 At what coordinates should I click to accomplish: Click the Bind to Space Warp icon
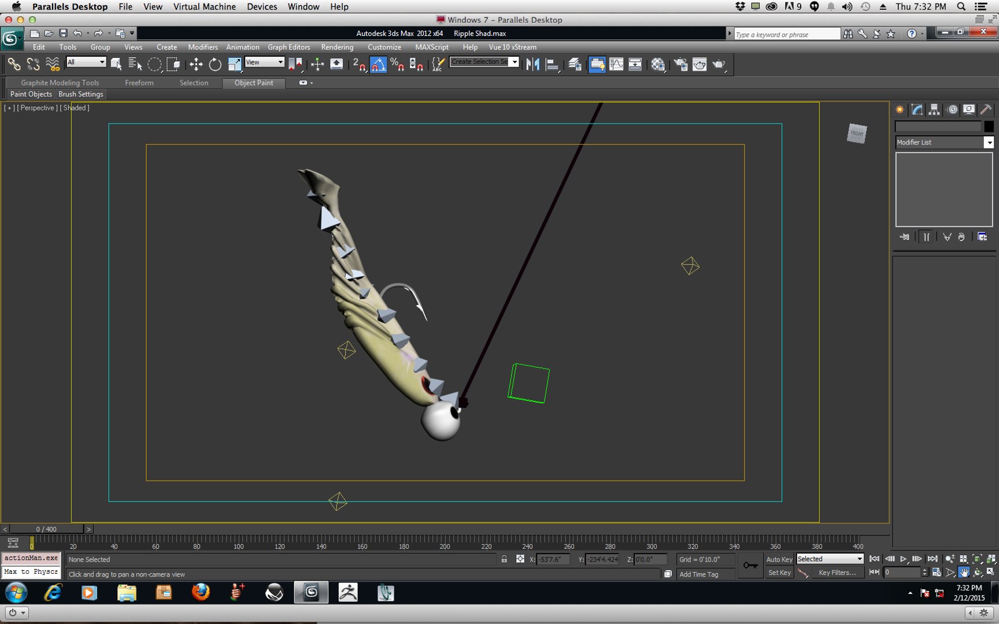tap(53, 64)
